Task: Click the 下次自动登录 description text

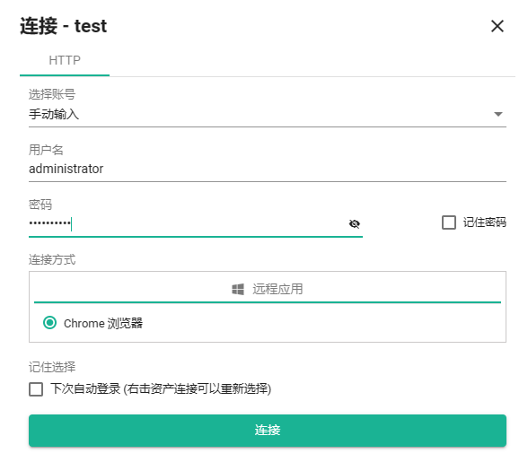Action: [x=161, y=389]
